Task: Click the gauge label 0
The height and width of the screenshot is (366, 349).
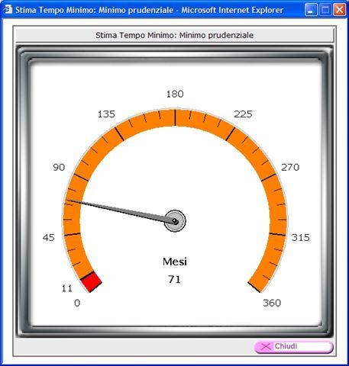Action: pos(77,303)
